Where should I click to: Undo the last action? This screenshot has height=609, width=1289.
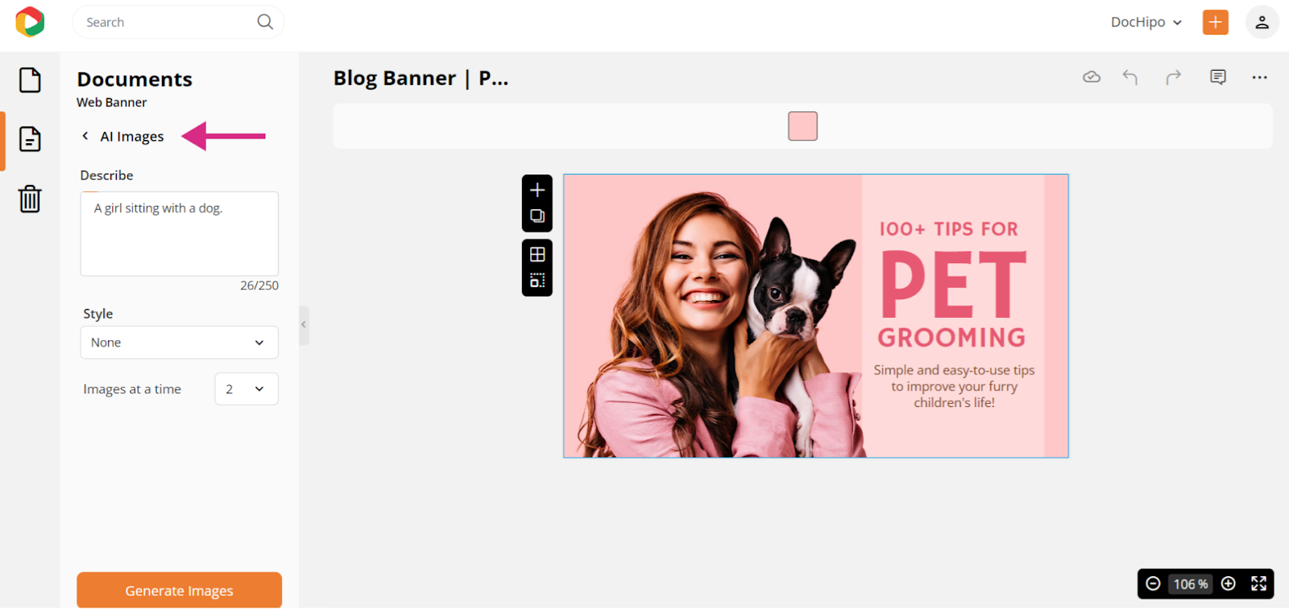pyautogui.click(x=1130, y=77)
